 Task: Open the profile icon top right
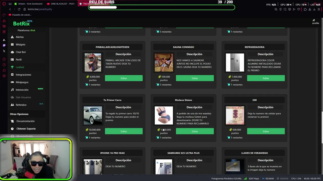pyautogui.click(x=315, y=22)
